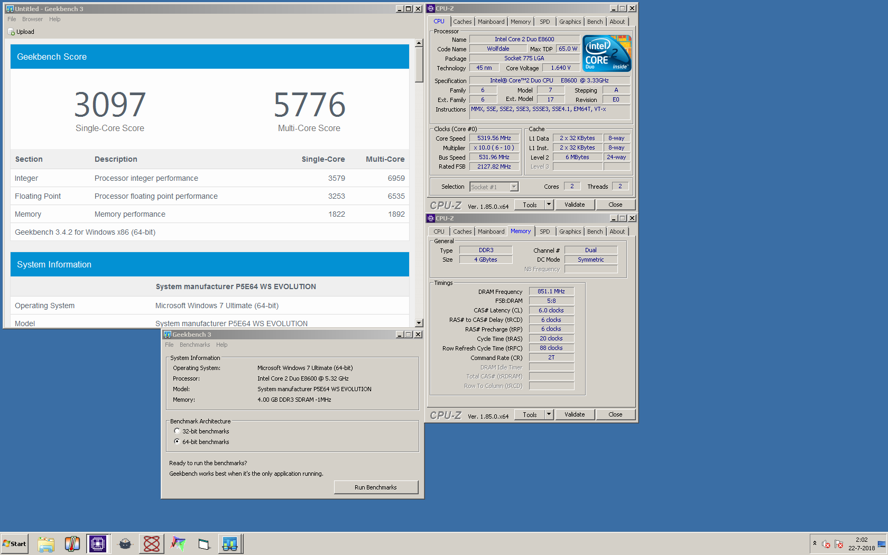Image resolution: width=888 pixels, height=555 pixels.
Task: Open the Memory tab in upper CPU-Z
Action: (521, 22)
